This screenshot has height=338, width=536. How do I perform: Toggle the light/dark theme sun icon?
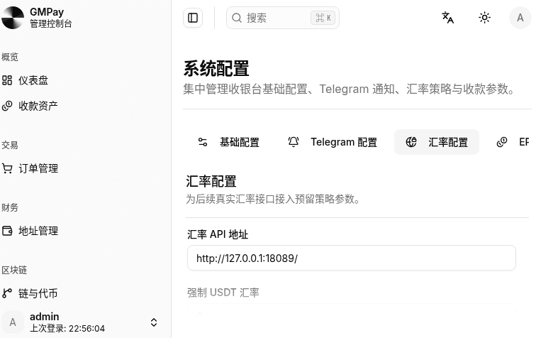coord(484,18)
